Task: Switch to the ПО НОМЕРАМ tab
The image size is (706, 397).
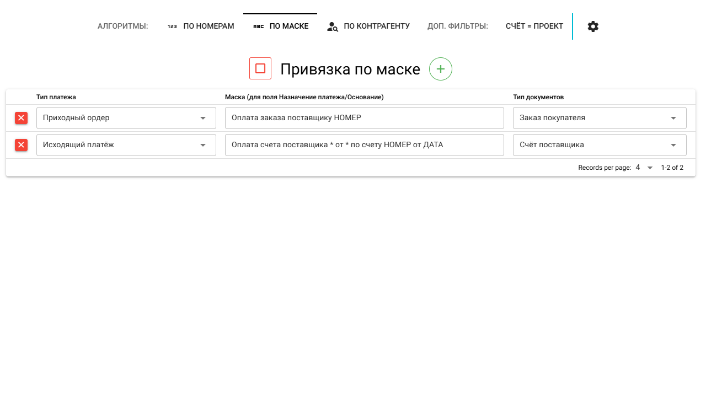Action: pyautogui.click(x=201, y=26)
